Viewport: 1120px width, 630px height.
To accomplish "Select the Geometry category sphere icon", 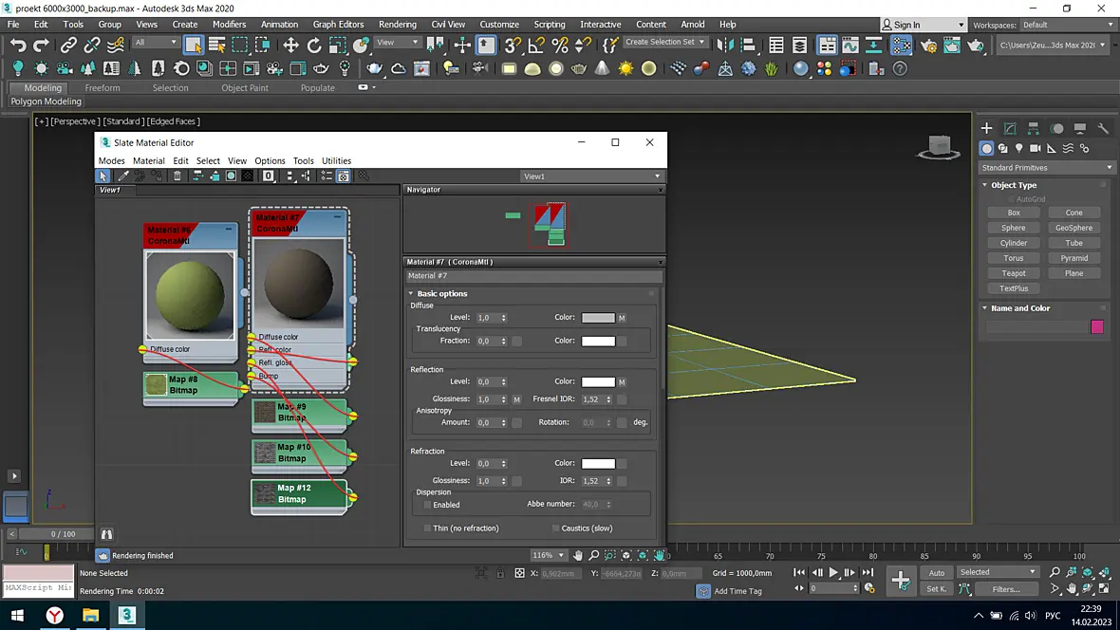I will pyautogui.click(x=986, y=149).
